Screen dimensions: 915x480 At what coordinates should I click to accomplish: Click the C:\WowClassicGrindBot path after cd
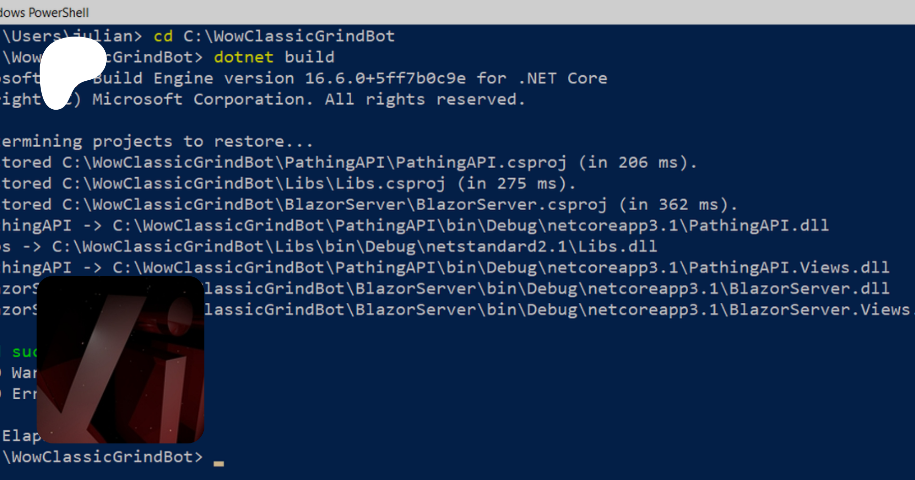289,36
